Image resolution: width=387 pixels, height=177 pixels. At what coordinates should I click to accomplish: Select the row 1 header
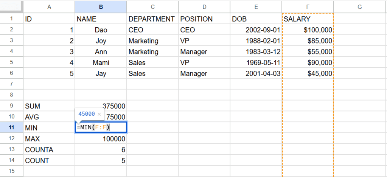11,19
